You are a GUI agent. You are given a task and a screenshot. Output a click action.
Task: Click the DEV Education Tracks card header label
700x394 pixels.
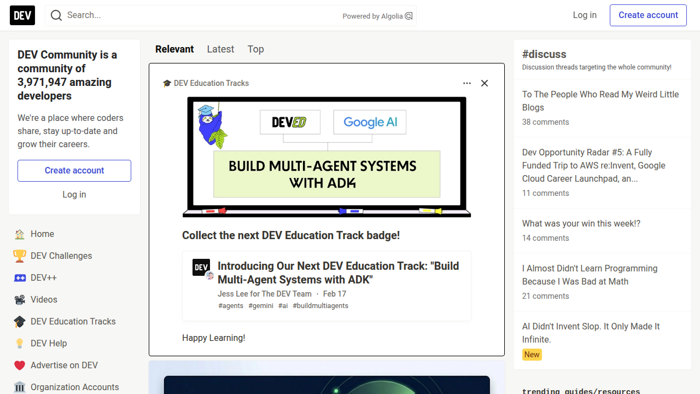point(211,83)
